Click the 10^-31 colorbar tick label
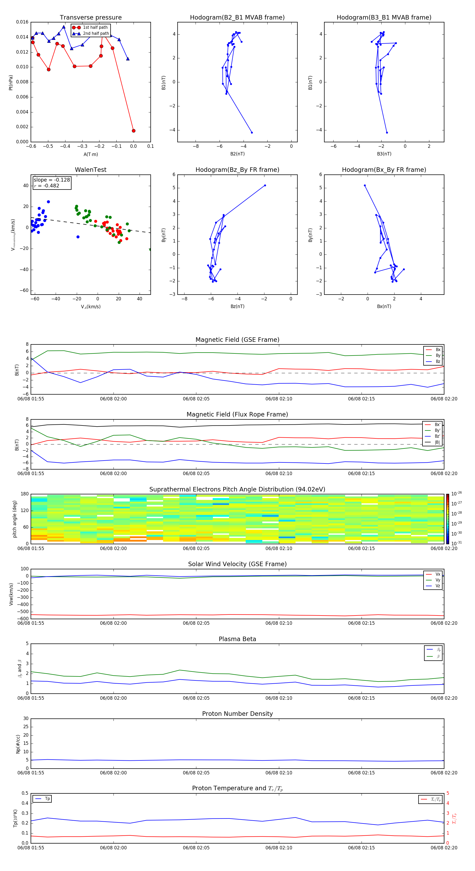The image size is (475, 871). click(x=457, y=543)
